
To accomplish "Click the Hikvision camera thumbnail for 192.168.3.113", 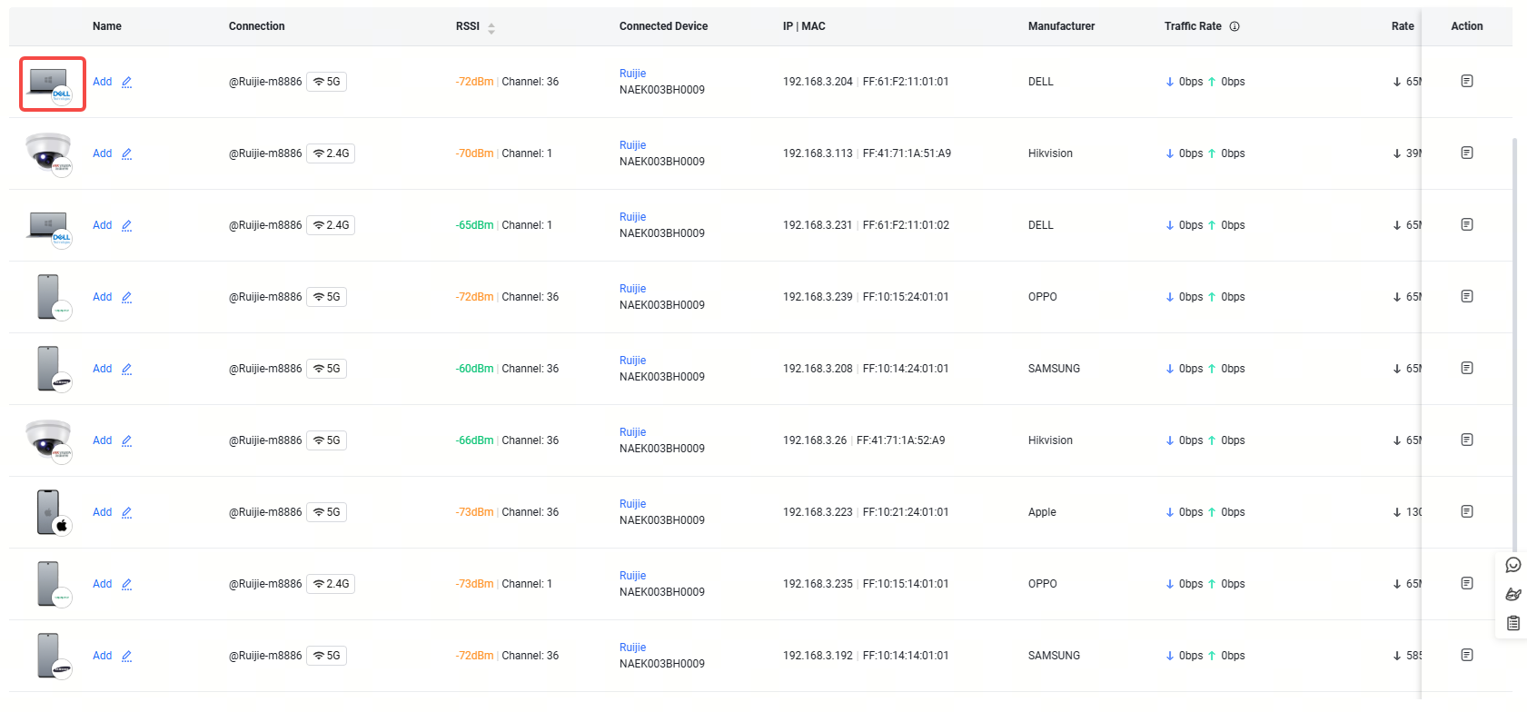I will [48, 153].
